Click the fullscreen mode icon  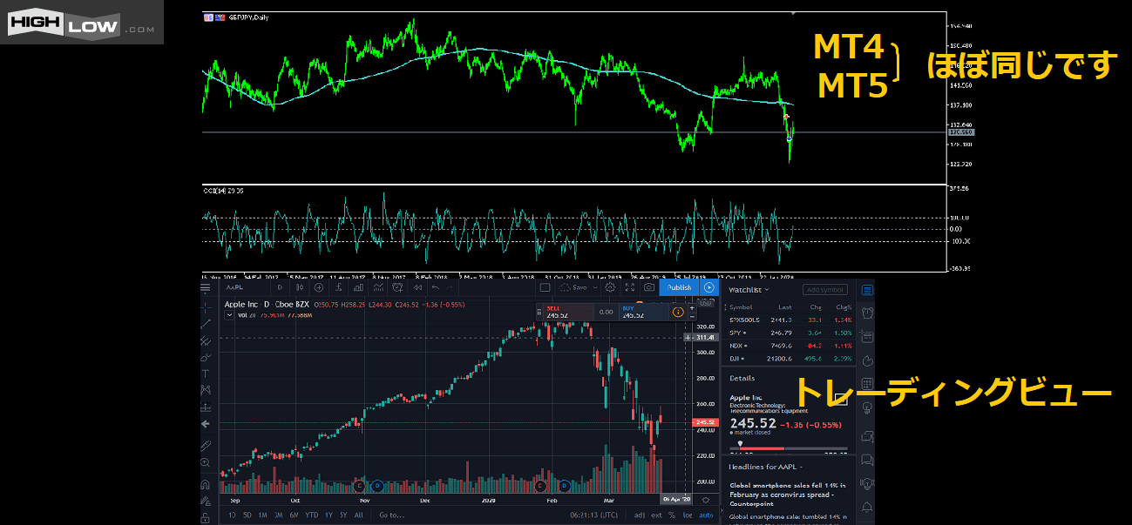click(x=629, y=287)
